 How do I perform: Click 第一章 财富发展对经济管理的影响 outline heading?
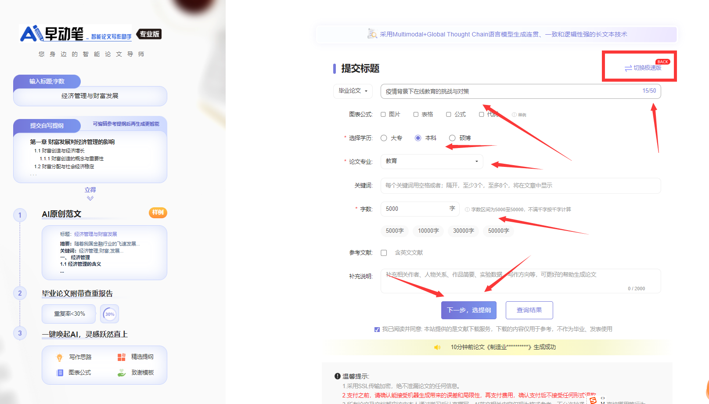[72, 142]
